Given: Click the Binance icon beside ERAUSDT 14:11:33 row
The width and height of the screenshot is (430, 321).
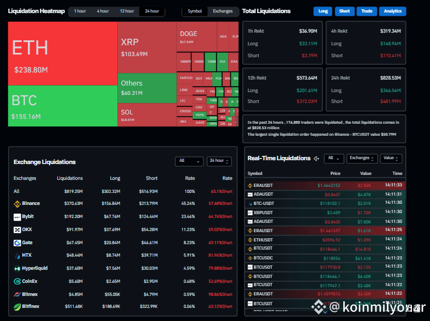Looking at the screenshot, I should [x=250, y=186].
